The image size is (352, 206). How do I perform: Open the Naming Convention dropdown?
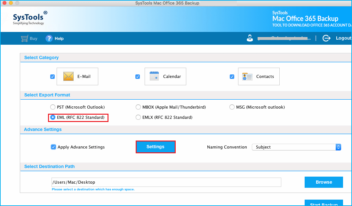(338, 147)
